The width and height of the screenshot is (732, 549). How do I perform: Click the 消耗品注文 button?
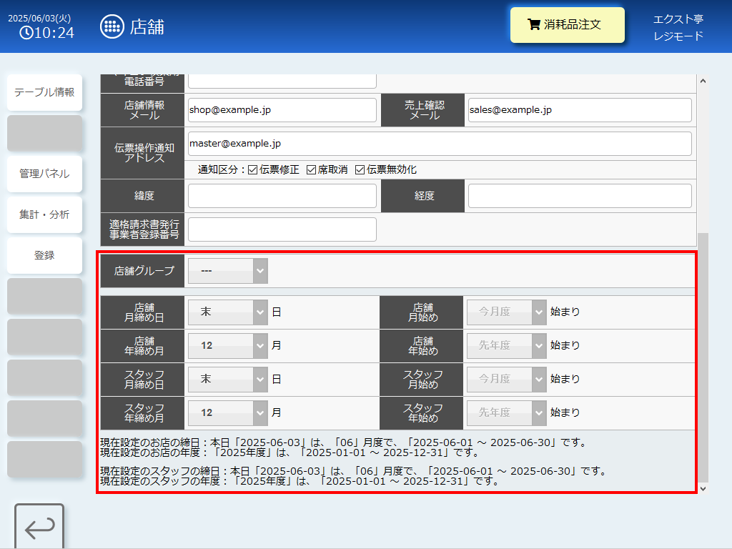[567, 25]
